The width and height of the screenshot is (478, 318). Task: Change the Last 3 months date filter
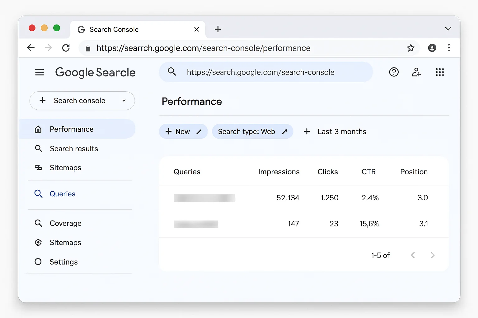pyautogui.click(x=342, y=131)
